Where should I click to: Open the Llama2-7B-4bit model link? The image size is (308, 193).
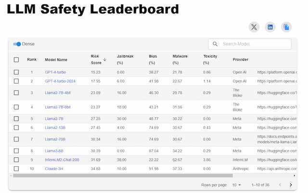(x=58, y=93)
